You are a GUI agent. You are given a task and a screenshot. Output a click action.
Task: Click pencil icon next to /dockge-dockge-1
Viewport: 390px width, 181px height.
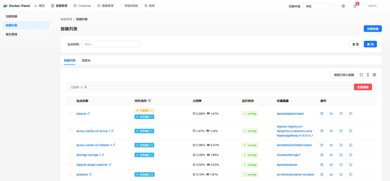[x=103, y=155]
